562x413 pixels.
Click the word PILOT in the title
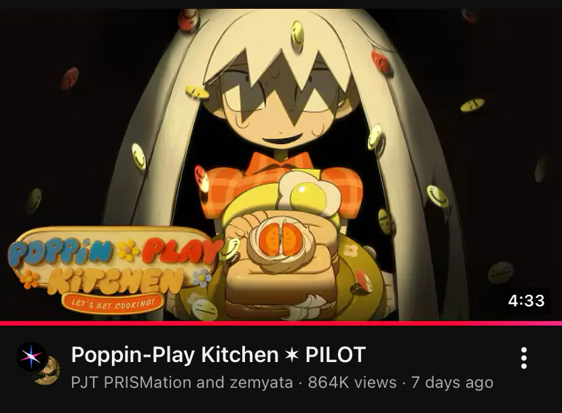click(335, 355)
